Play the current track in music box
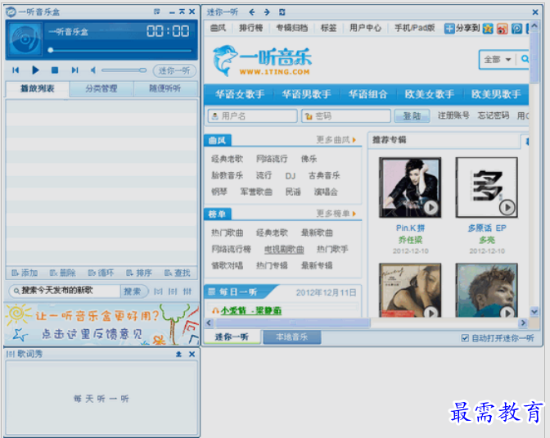The width and height of the screenshot is (550, 438). pyautogui.click(x=35, y=70)
